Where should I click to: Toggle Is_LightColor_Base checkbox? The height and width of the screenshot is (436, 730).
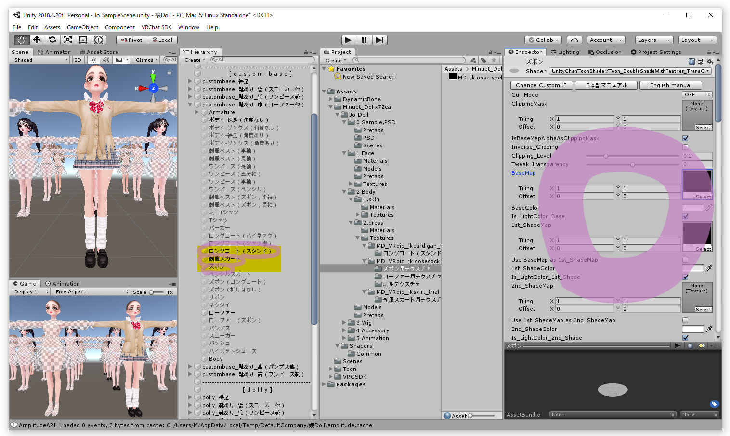685,216
